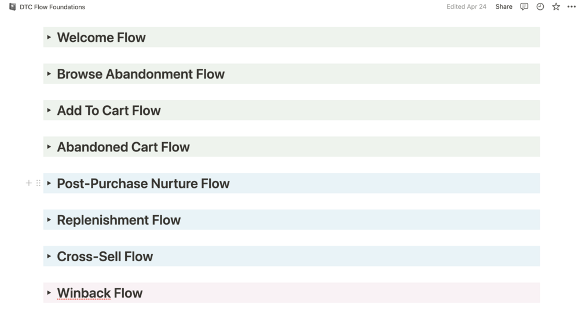Expand the Winback Flow toggle arrow

pos(49,292)
